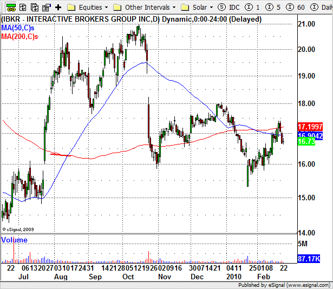The width and height of the screenshot is (333, 289).
Task: Click the IBKR chart title text
Action: (x=131, y=19)
